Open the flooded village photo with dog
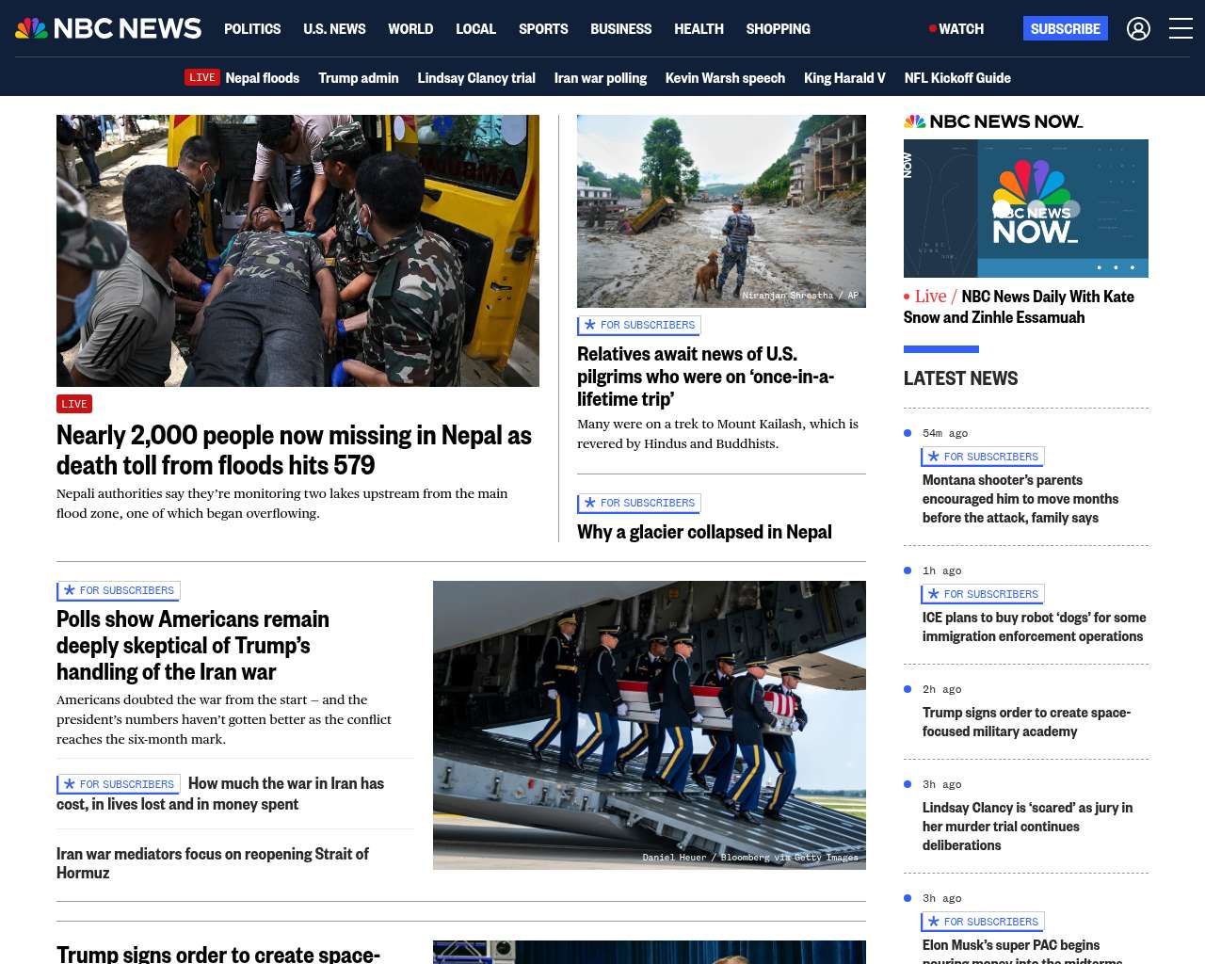 click(721, 211)
